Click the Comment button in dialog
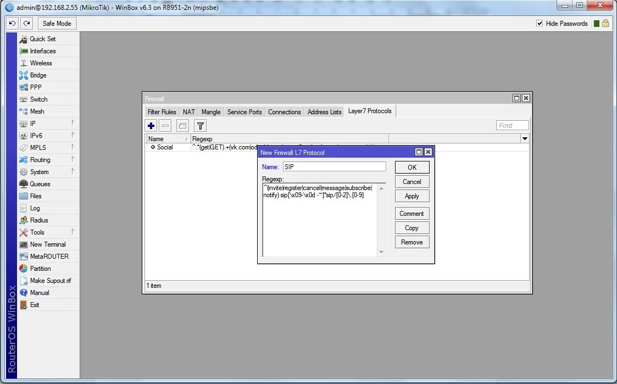This screenshot has width=617, height=384. [412, 214]
